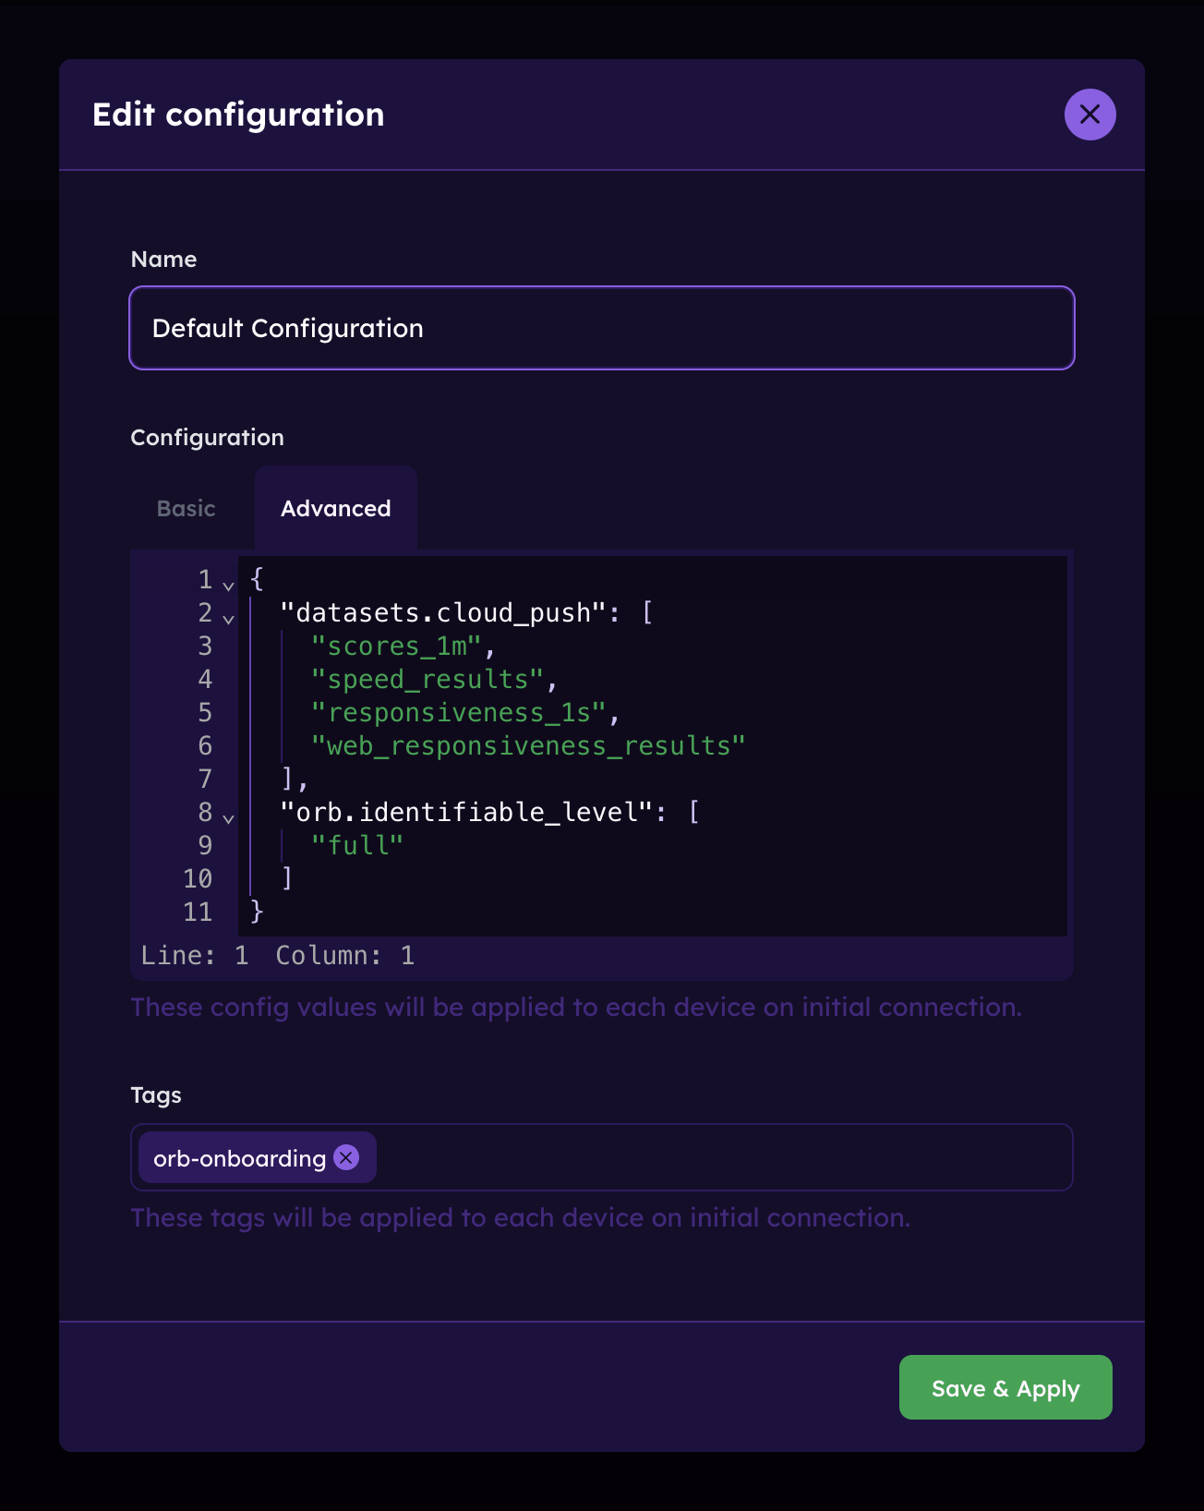Focus the Name input field
The height and width of the screenshot is (1511, 1204).
point(601,328)
